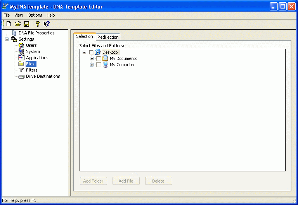The width and height of the screenshot is (298, 205).
Task: Click the context help arrow-question icon
Action: pos(47,24)
